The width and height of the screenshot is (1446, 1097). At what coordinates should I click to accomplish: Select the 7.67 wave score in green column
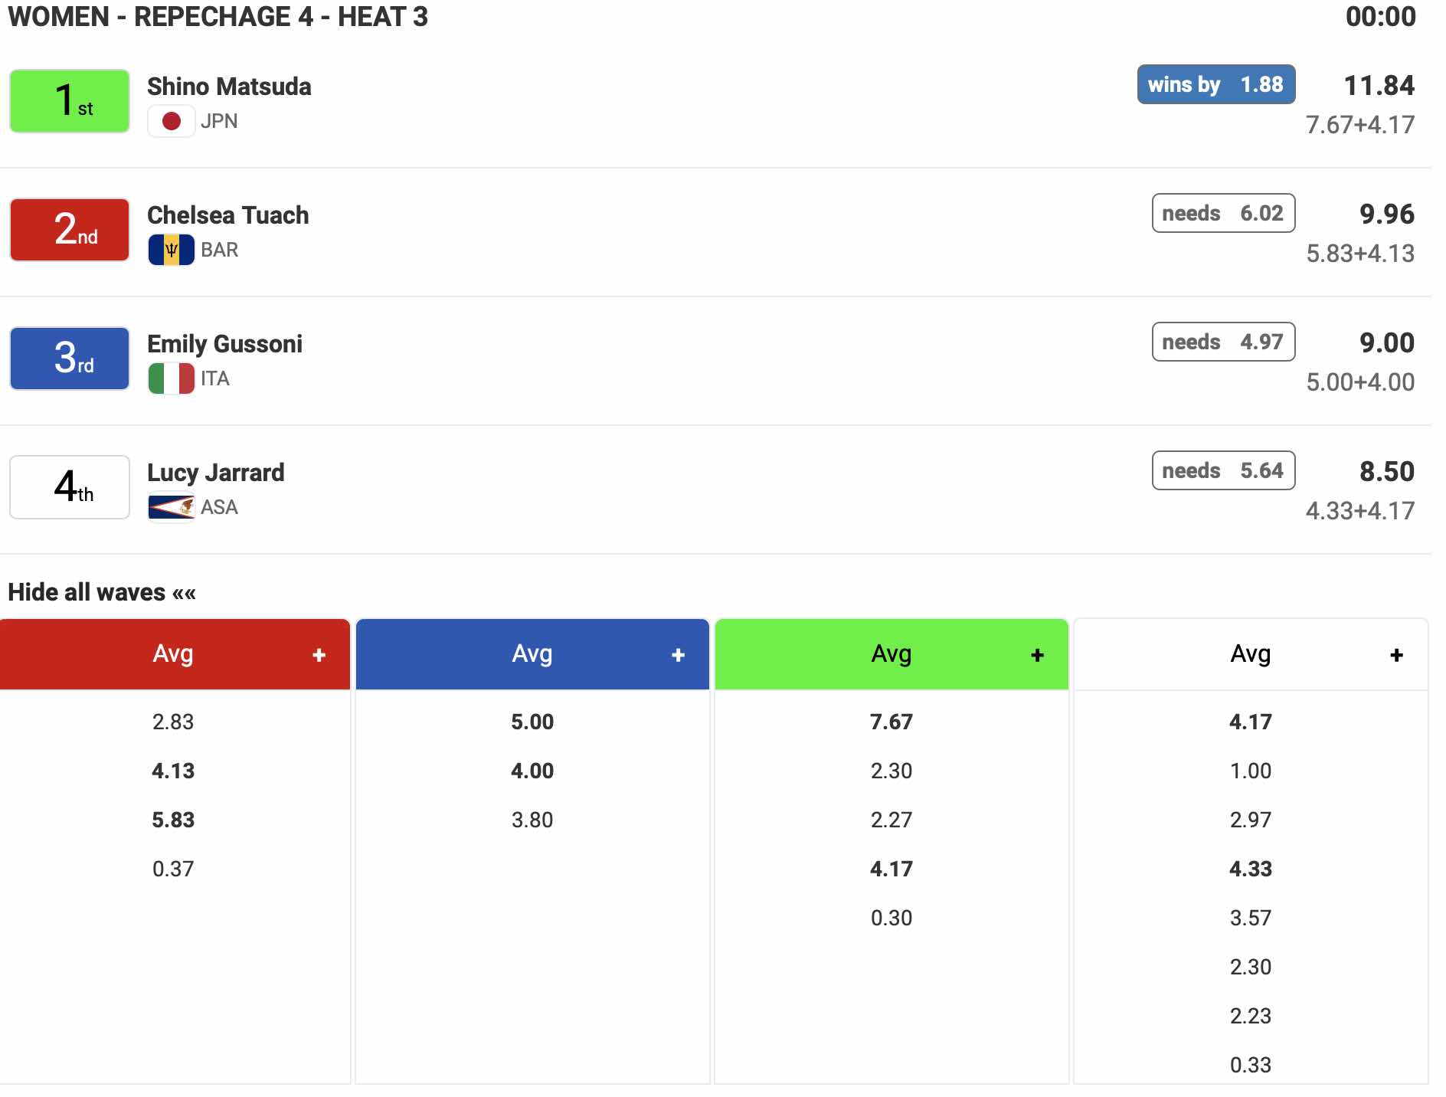891,722
